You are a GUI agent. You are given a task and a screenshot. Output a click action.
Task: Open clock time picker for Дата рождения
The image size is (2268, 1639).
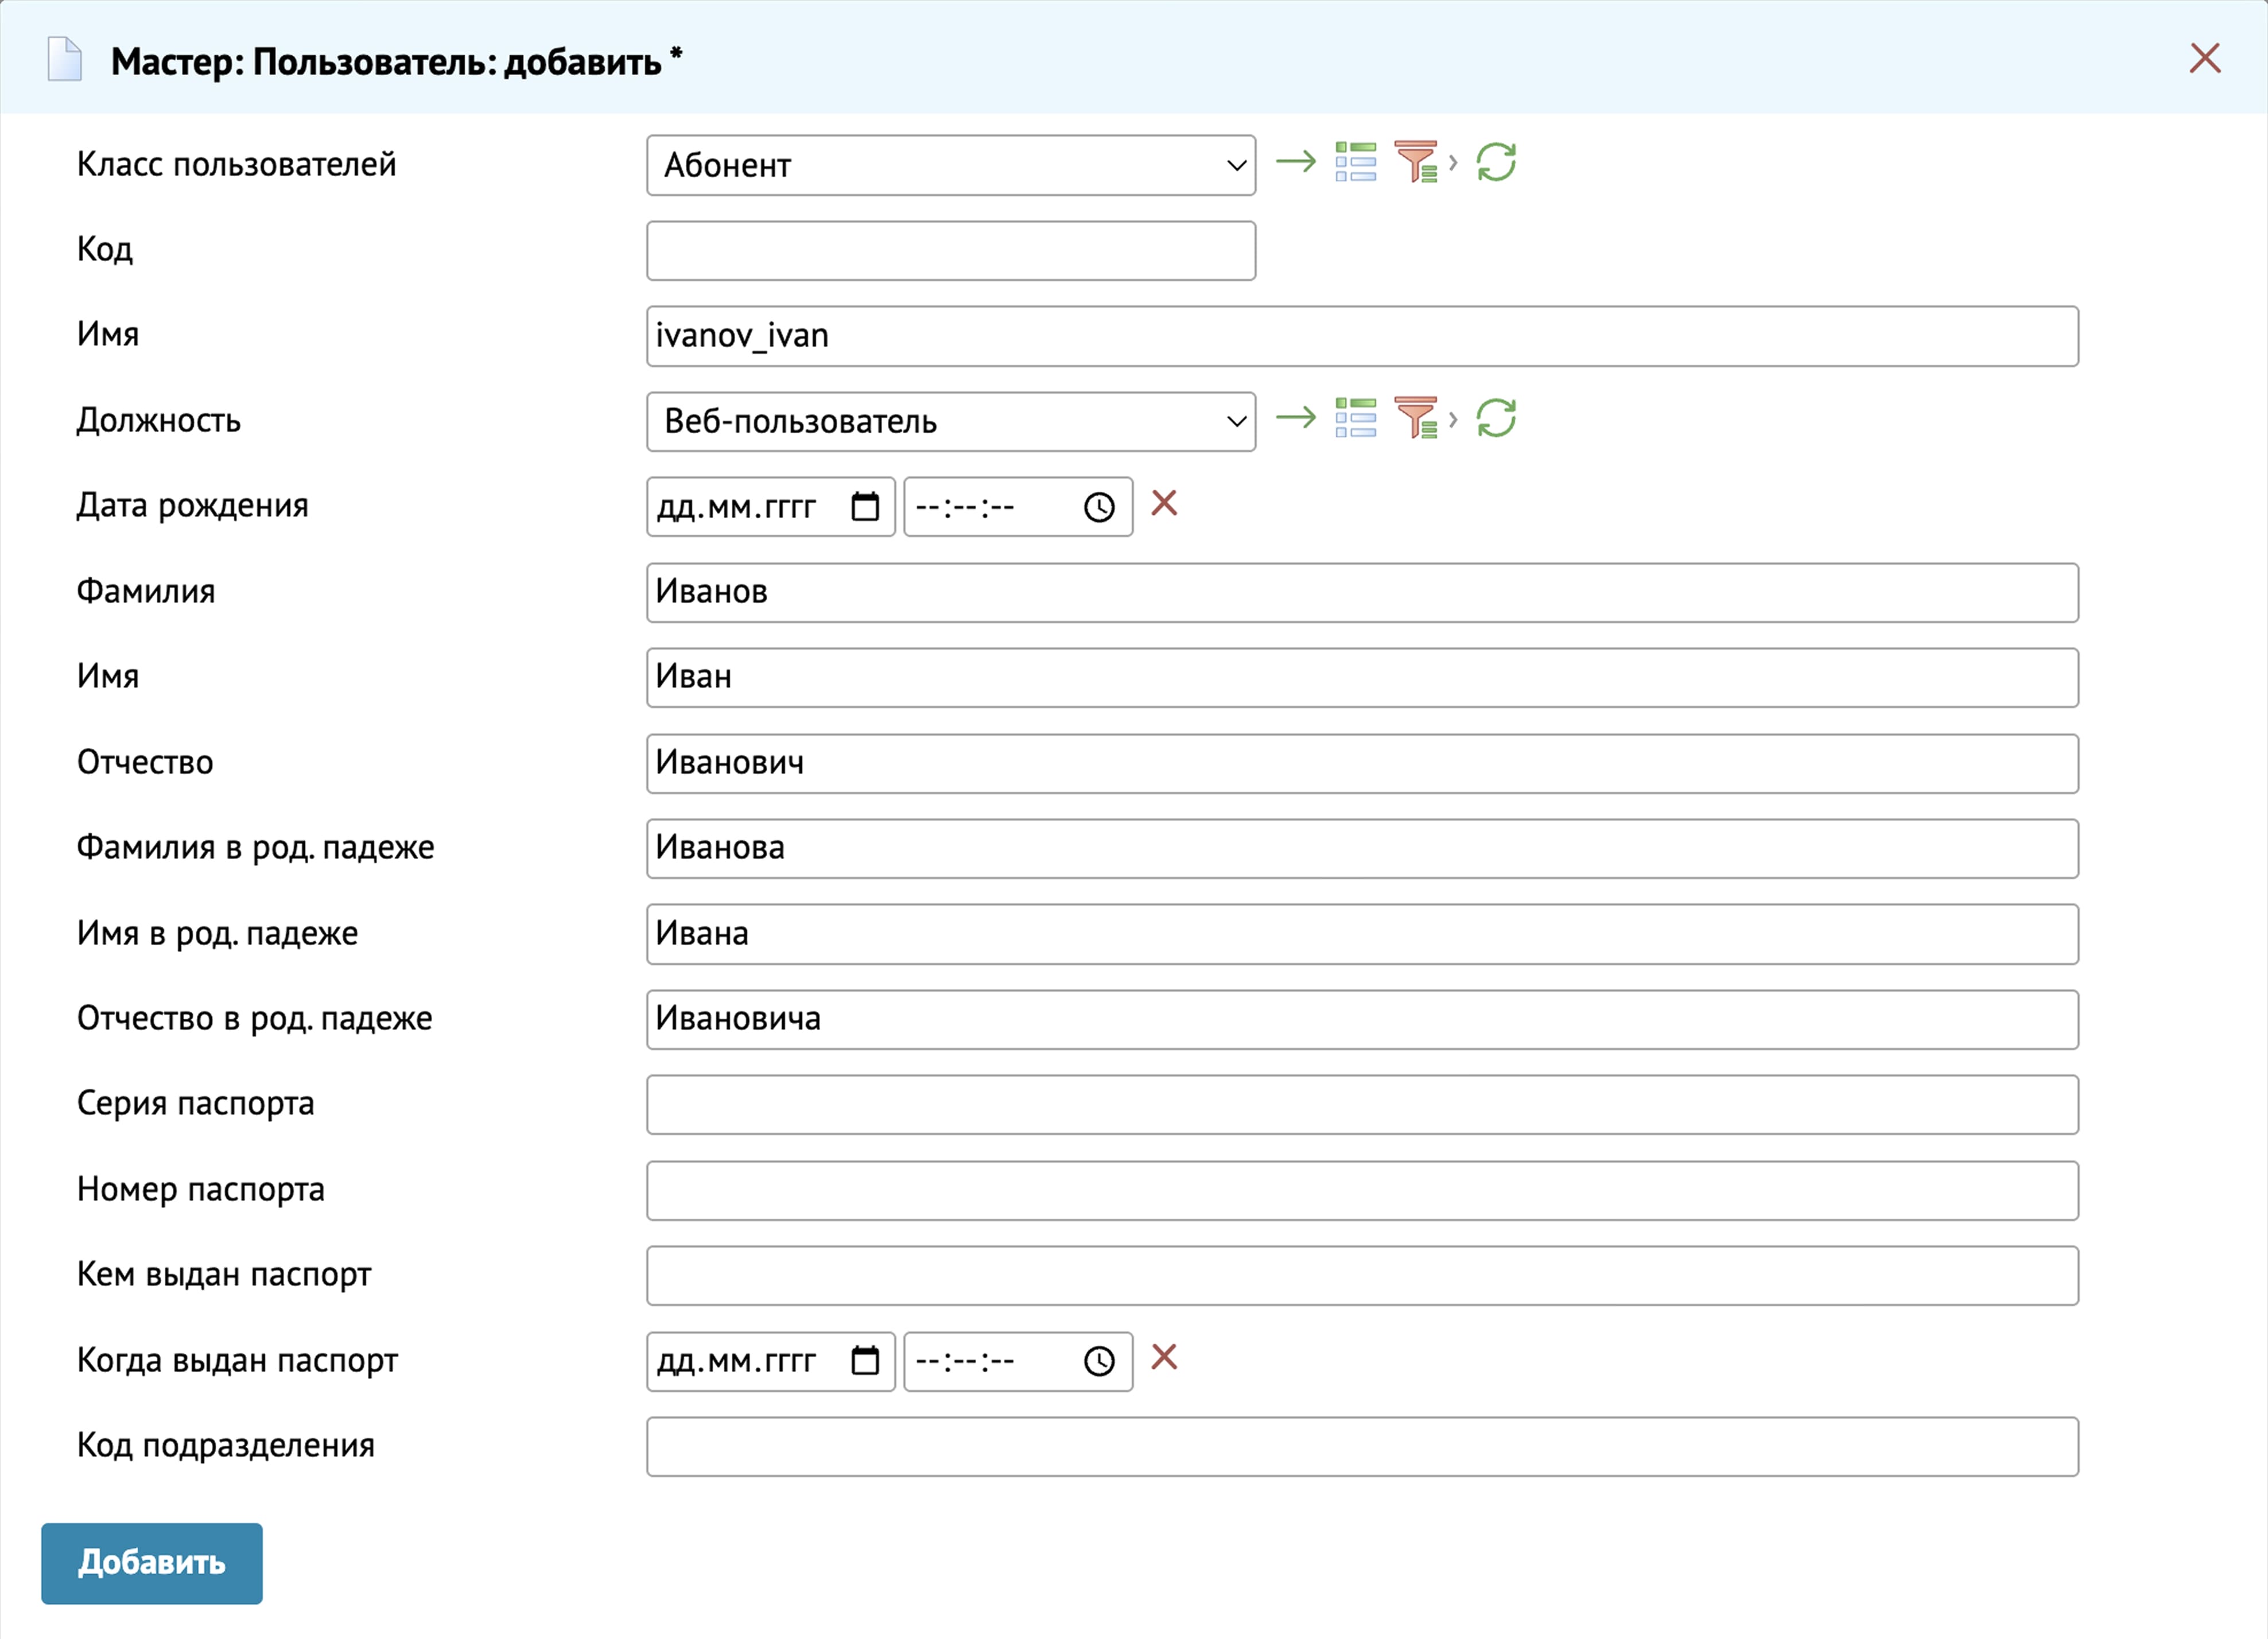click(x=1099, y=507)
